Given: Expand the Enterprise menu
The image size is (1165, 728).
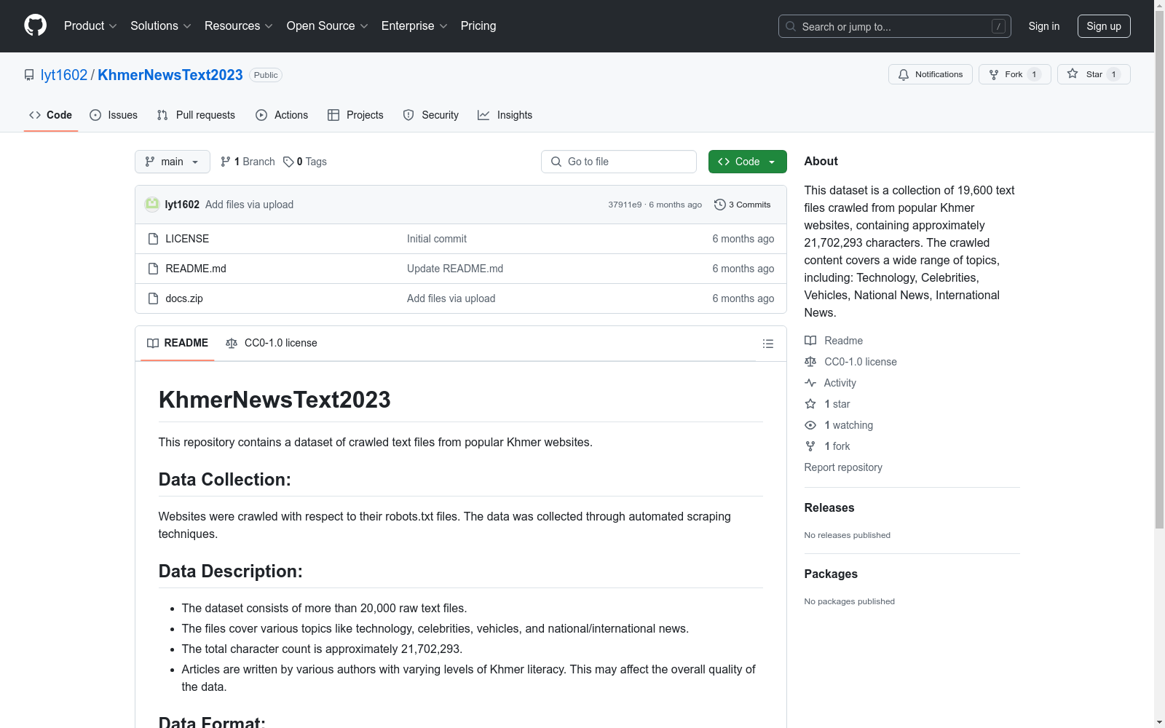Looking at the screenshot, I should click(414, 26).
